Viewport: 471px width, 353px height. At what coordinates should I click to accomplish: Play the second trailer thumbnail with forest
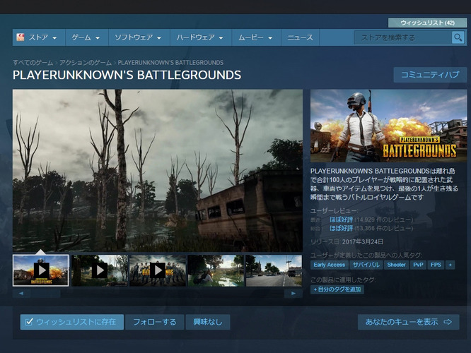click(x=100, y=270)
